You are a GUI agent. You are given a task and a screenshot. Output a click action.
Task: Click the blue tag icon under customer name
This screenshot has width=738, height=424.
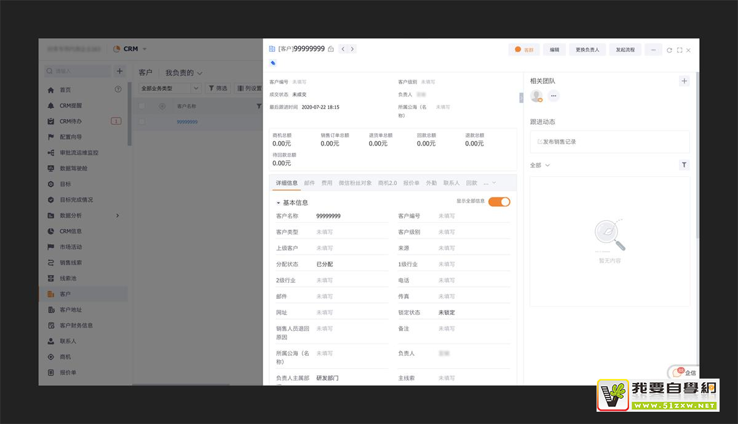pos(273,63)
